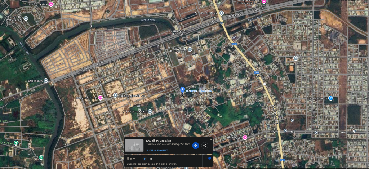This screenshot has height=169, width=369.
Task: Click blue shopping marker near Chợ Mỹ Phước 3
Action: (x=330, y=98)
